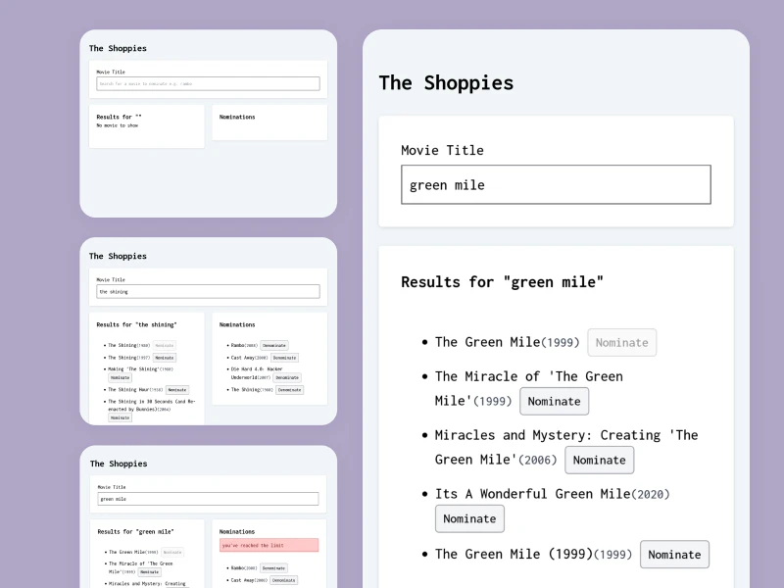This screenshot has width=784, height=588.
Task: Denominate The Shining from the nominations list
Action: click(289, 389)
